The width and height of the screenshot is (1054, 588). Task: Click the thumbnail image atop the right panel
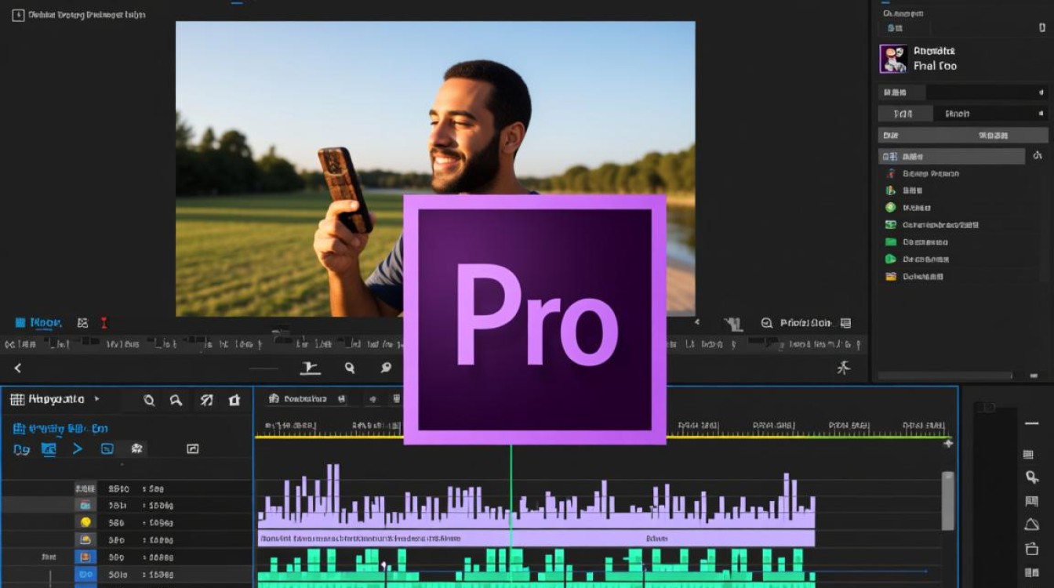coord(893,59)
